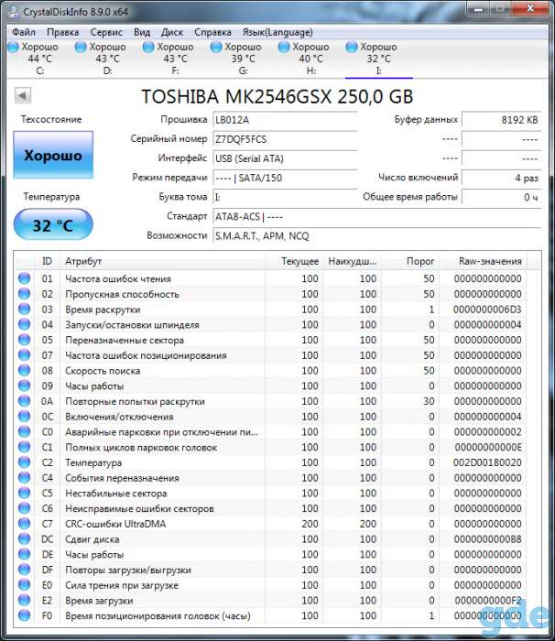Open the Правка menu
The width and height of the screenshot is (555, 641).
[x=62, y=32]
